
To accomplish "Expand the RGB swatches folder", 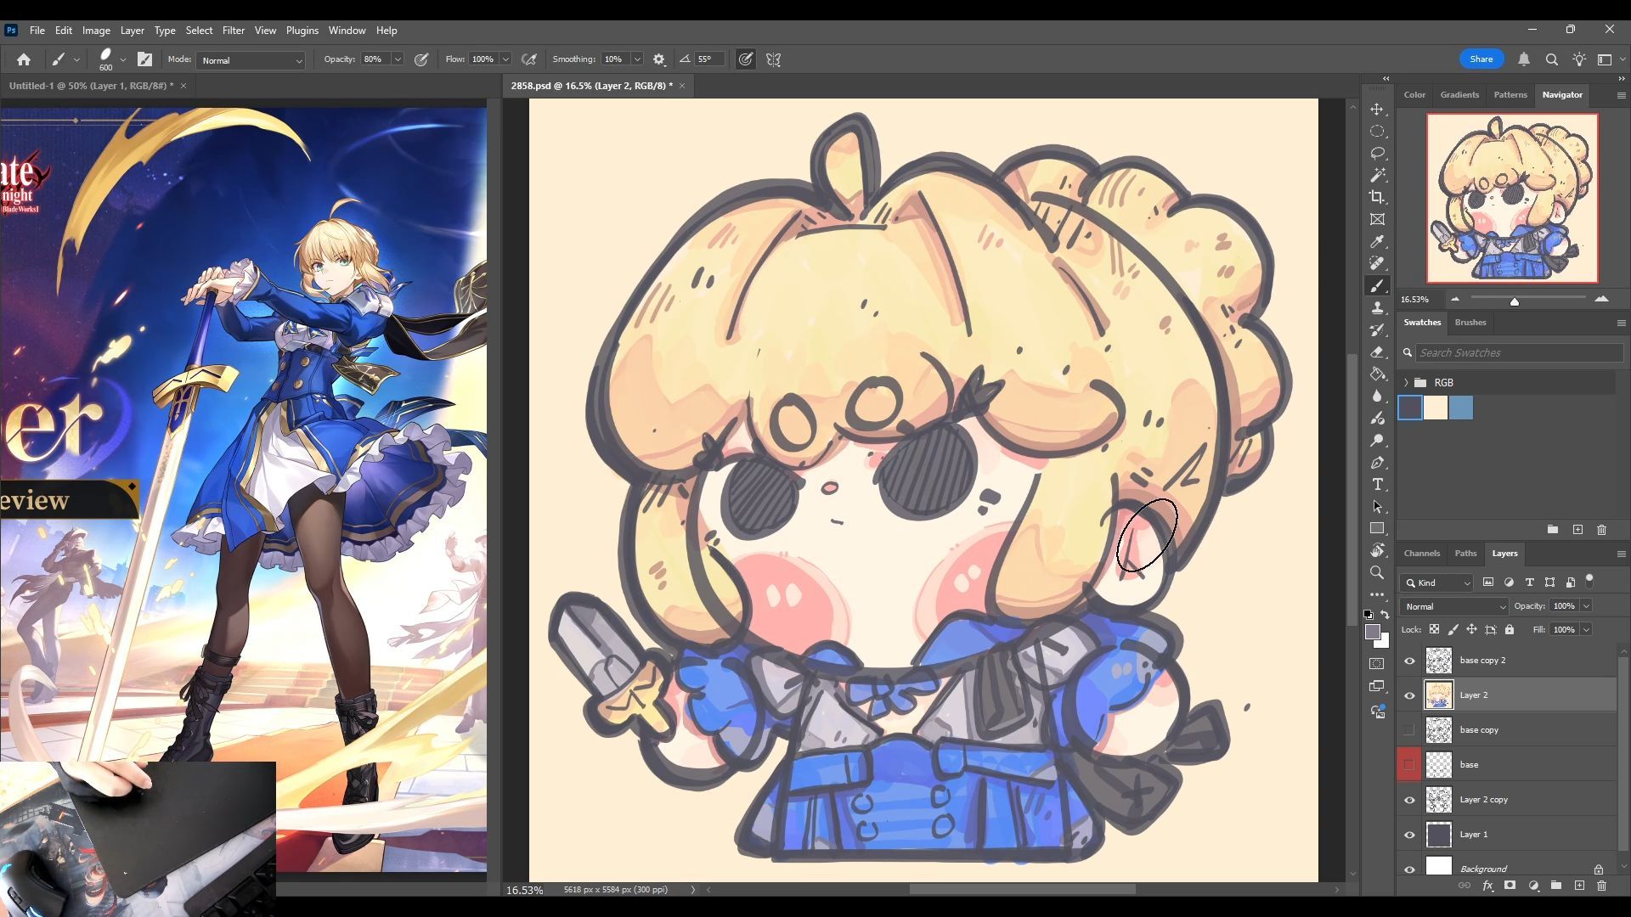I will click(x=1407, y=383).
